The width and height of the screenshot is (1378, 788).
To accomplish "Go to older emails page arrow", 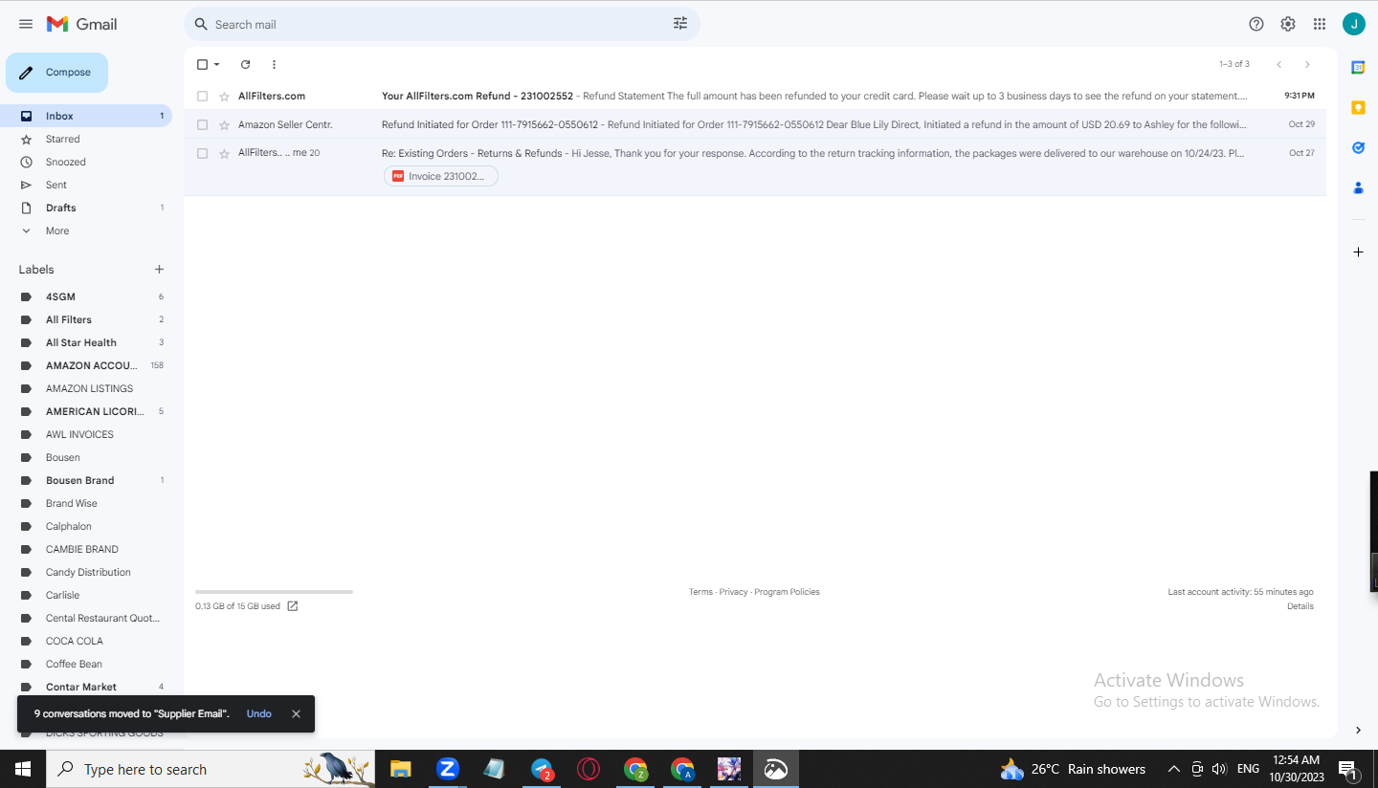I will point(1307,64).
